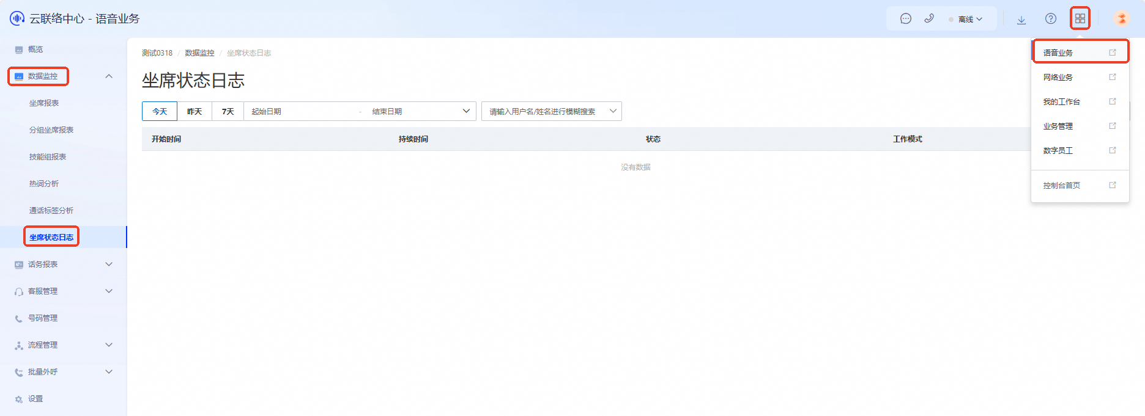
Task: Open 通话标签分析 in sidebar
Action: 51,211
